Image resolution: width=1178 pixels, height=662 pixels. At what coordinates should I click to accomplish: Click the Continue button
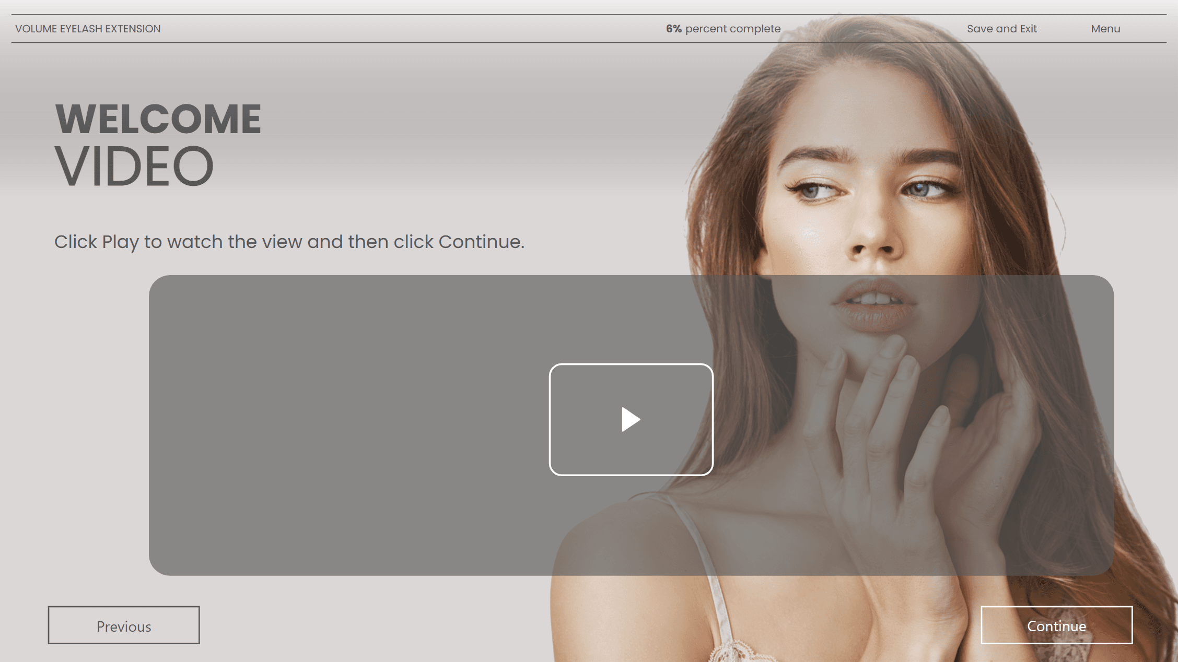pyautogui.click(x=1056, y=625)
